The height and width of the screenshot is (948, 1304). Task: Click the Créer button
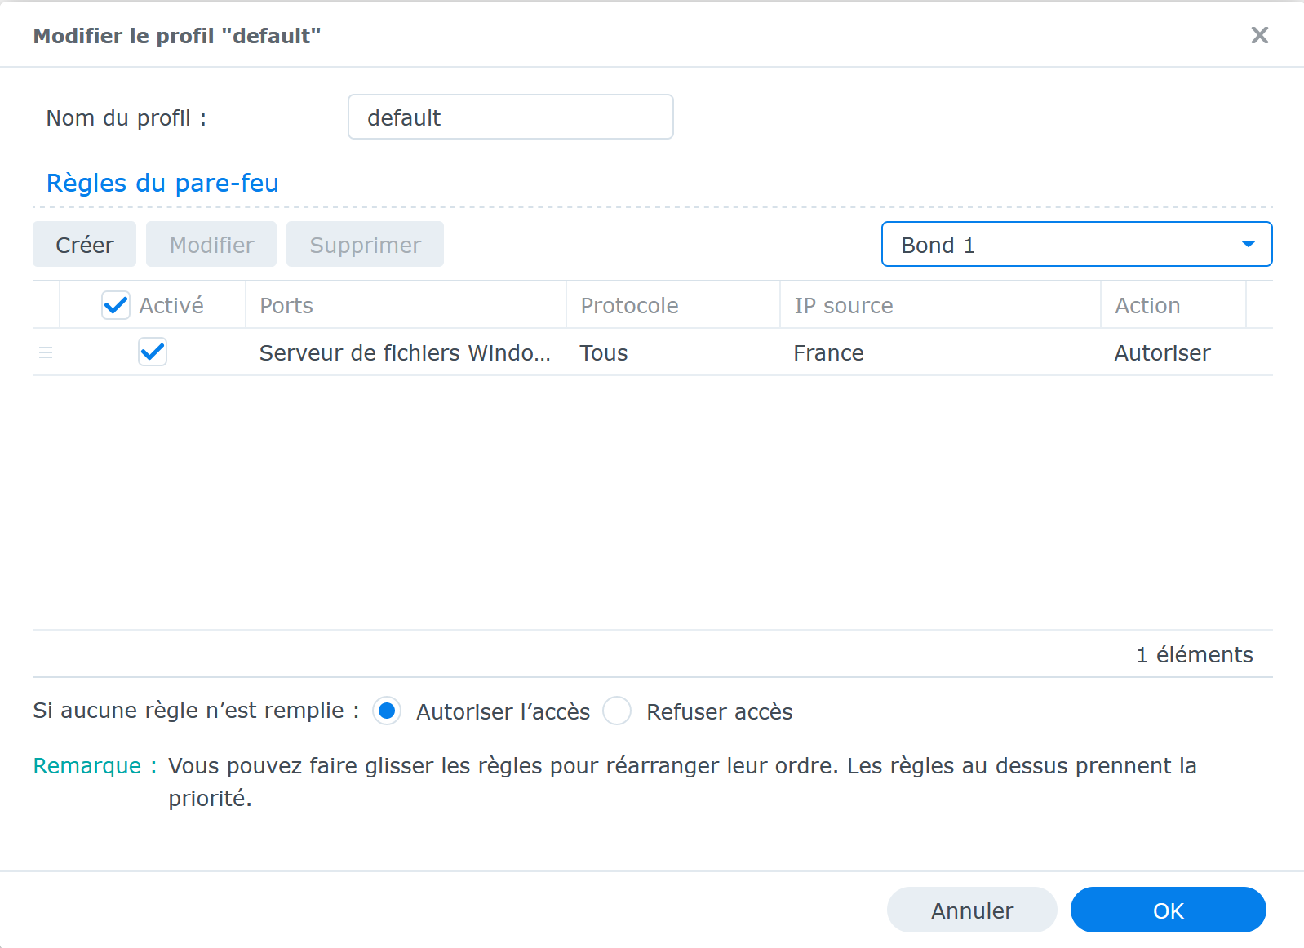point(84,245)
